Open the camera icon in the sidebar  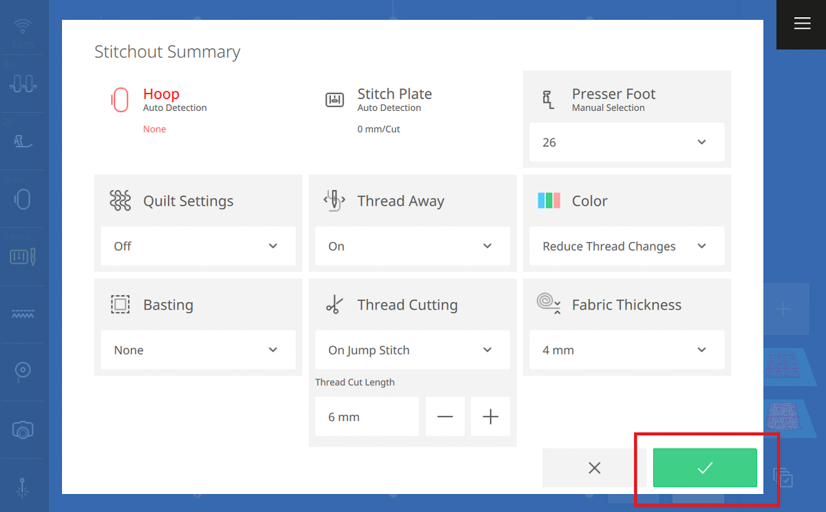23,429
